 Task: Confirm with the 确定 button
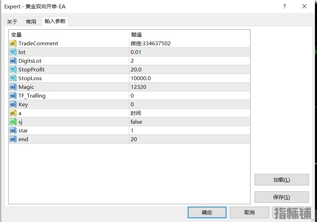coord(207,212)
